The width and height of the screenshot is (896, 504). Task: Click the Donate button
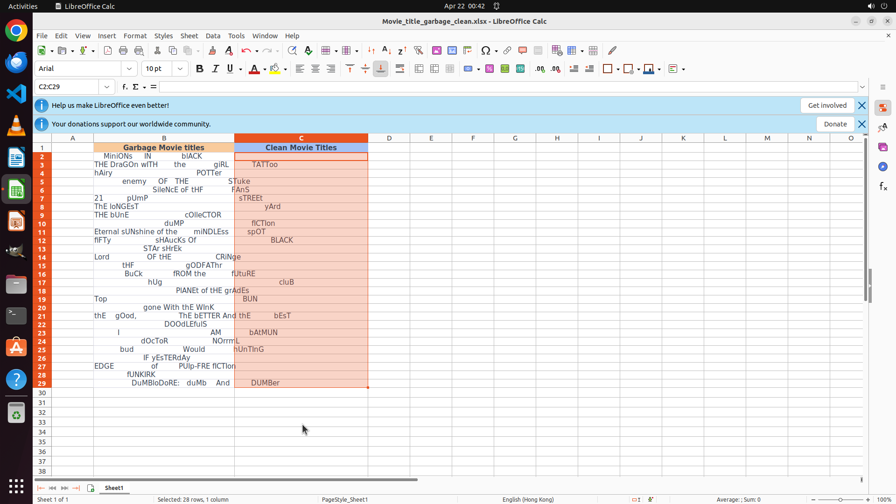(x=835, y=124)
